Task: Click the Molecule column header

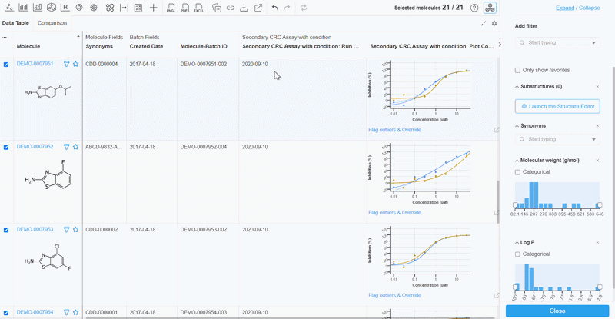Action: tap(28, 46)
